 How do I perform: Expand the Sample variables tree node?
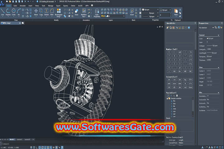pos(167,98)
